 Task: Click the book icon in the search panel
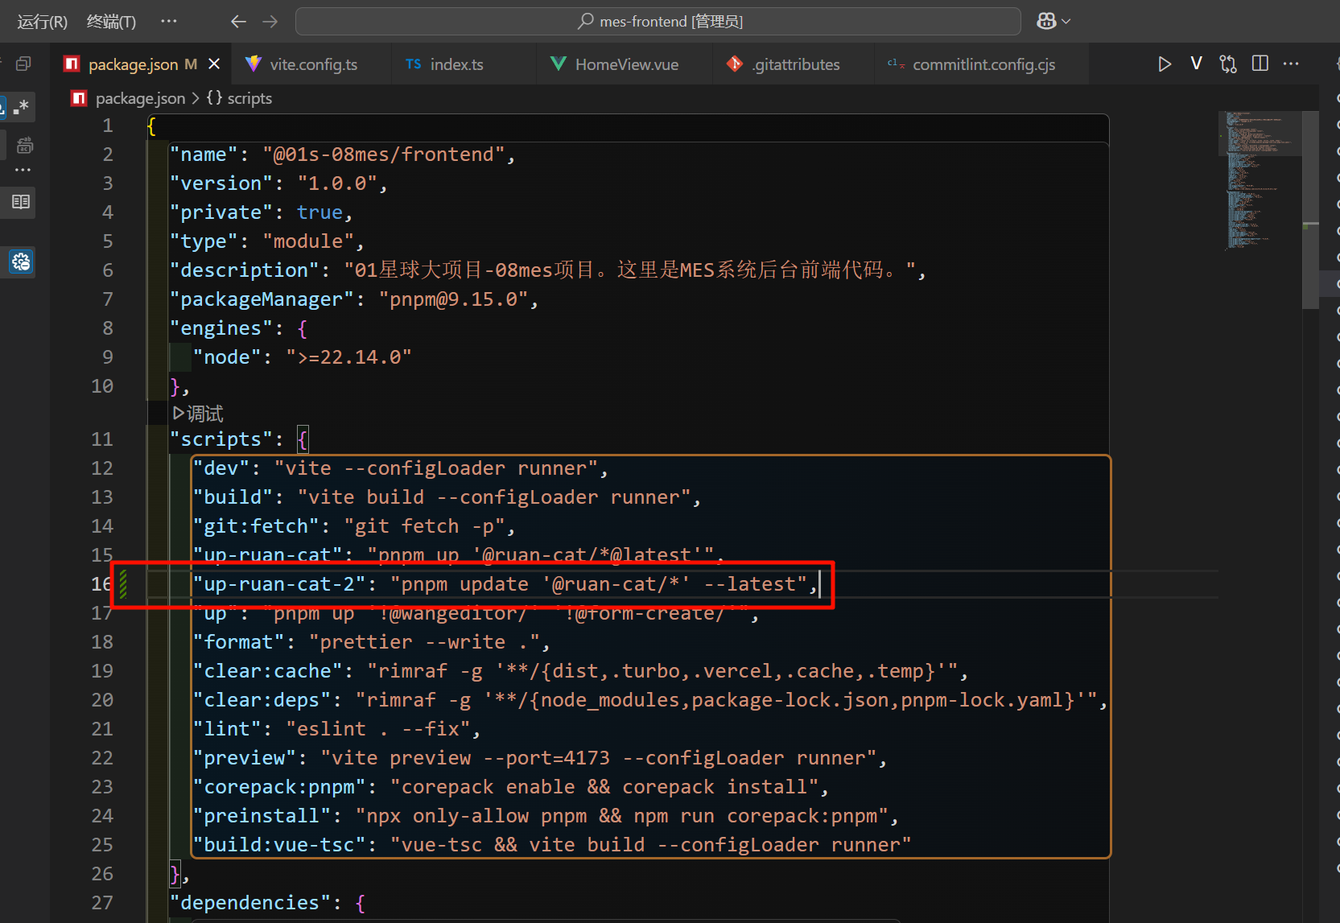[21, 202]
